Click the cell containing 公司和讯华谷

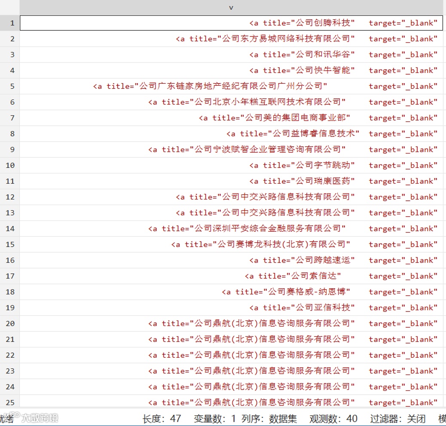tap(231, 54)
